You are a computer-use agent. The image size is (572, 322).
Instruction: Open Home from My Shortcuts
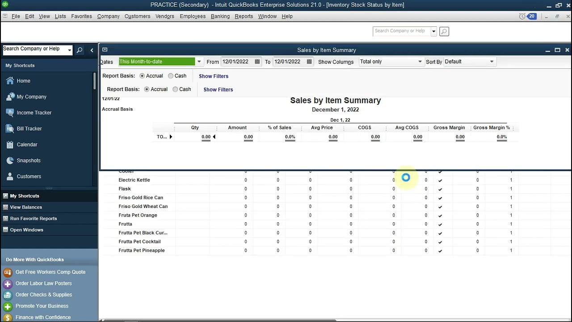[x=23, y=81]
